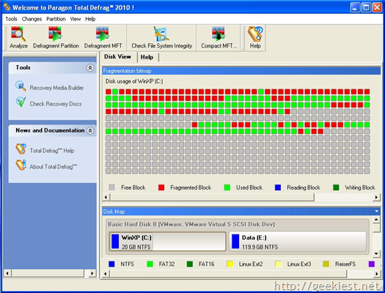Click the gray Free Block legend swatch

click(x=111, y=188)
